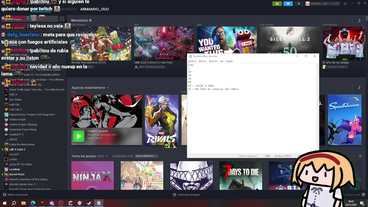Open Ver menu in Notepad
Screen dimensions: 368x207
coord(222,61)
